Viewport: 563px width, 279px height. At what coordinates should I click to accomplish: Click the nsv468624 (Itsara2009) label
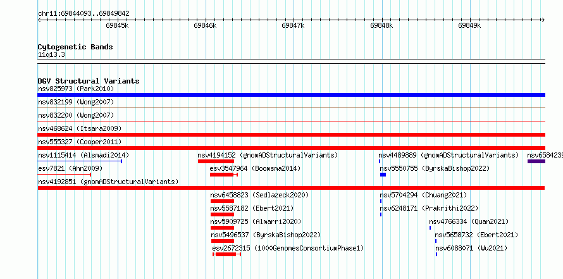point(80,128)
